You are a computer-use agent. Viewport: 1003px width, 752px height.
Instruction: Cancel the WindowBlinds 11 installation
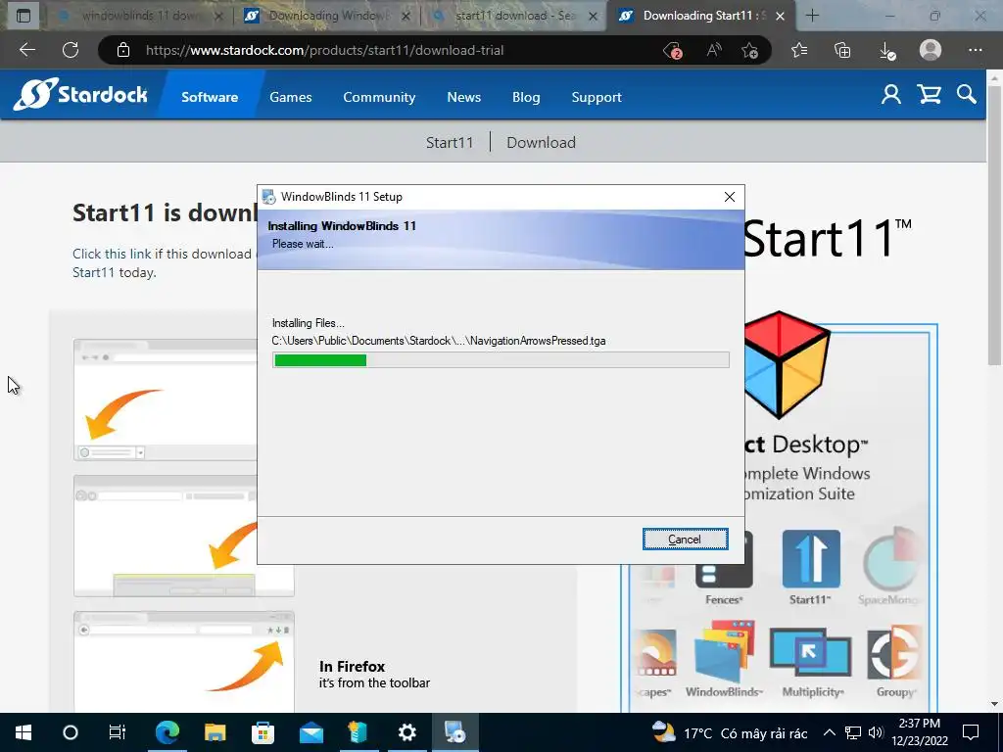[685, 540]
